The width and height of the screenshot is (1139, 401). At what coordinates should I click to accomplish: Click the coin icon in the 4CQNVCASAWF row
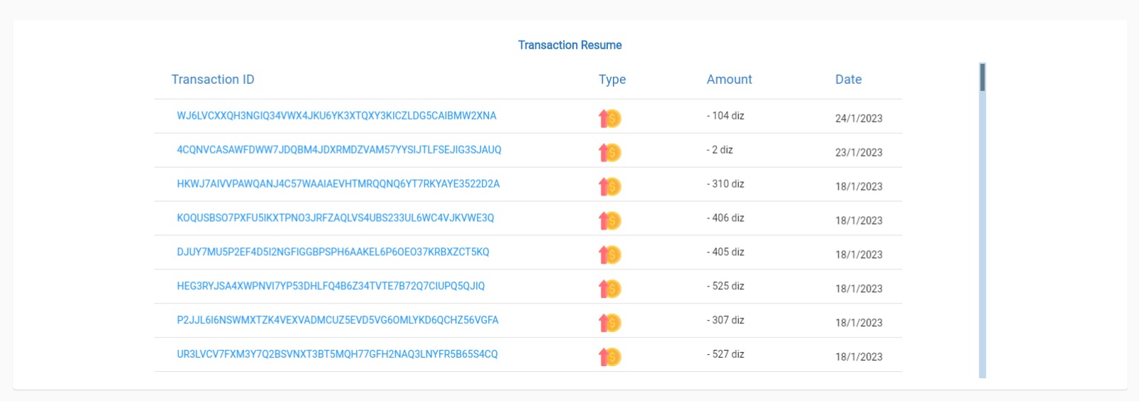pos(610,152)
